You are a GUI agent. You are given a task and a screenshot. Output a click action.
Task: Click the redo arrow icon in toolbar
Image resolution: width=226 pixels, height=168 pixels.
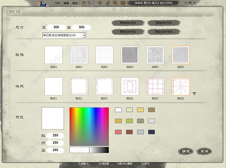point(90,3)
